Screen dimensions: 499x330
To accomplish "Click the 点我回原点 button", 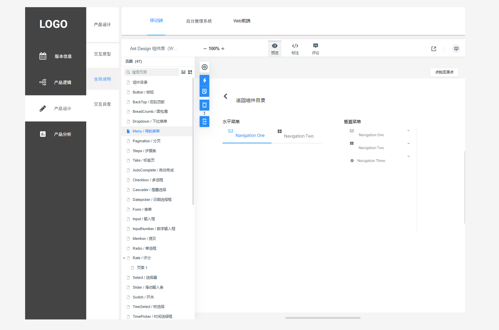I will click(444, 72).
